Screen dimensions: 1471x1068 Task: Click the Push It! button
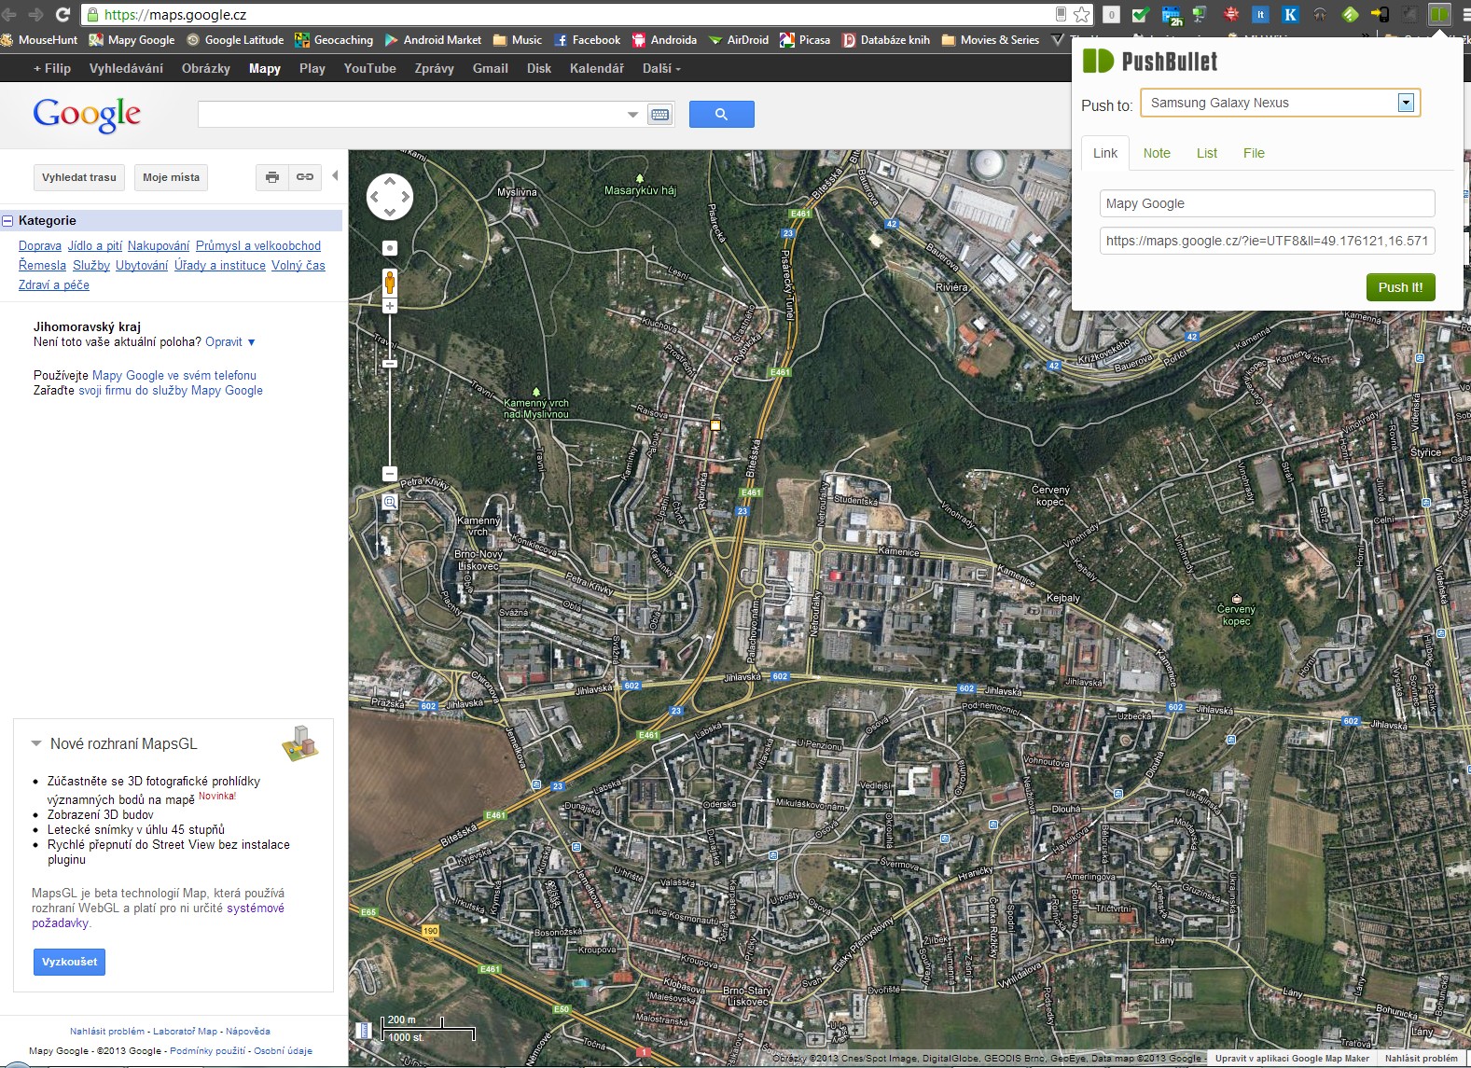click(x=1400, y=287)
